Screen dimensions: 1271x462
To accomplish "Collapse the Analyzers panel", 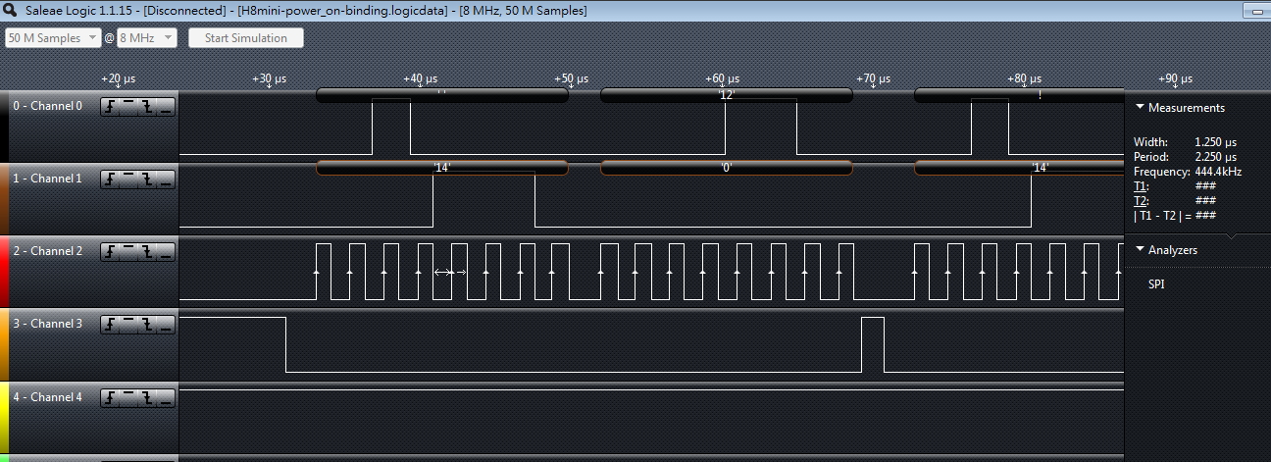I will 1140,250.
